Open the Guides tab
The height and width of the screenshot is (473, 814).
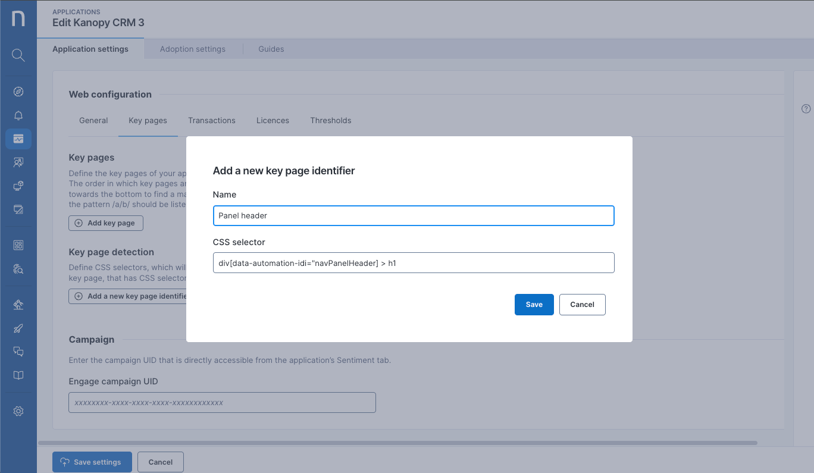tap(271, 49)
